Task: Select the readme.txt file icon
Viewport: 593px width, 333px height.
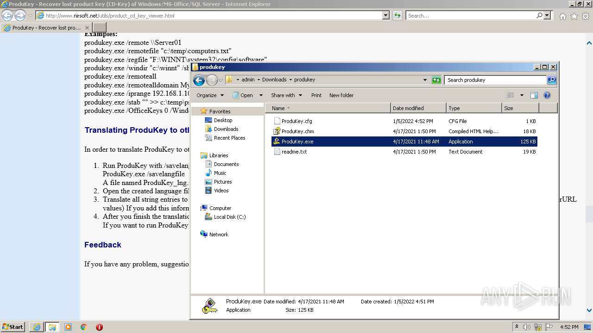Action: click(x=277, y=152)
